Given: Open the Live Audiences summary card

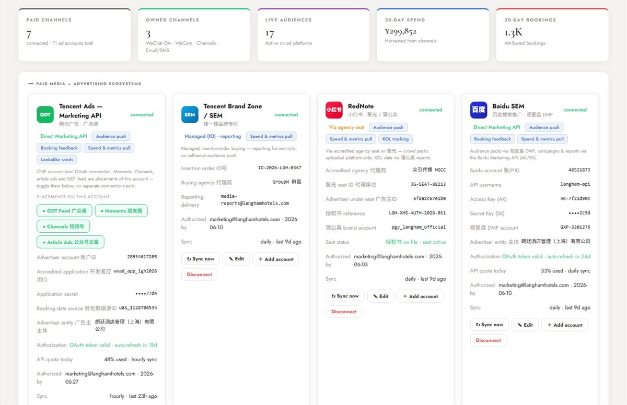Looking at the screenshot, I should pos(313,34).
